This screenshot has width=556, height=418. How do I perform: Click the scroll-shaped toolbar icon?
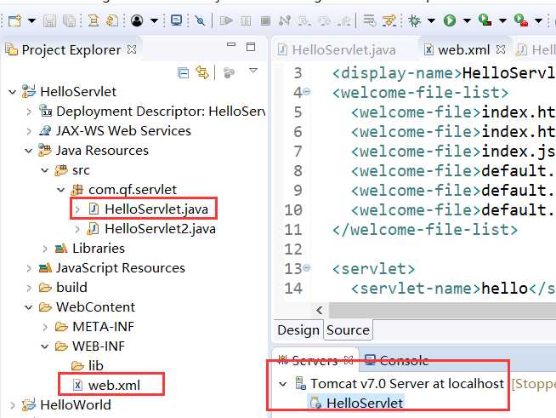94,21
